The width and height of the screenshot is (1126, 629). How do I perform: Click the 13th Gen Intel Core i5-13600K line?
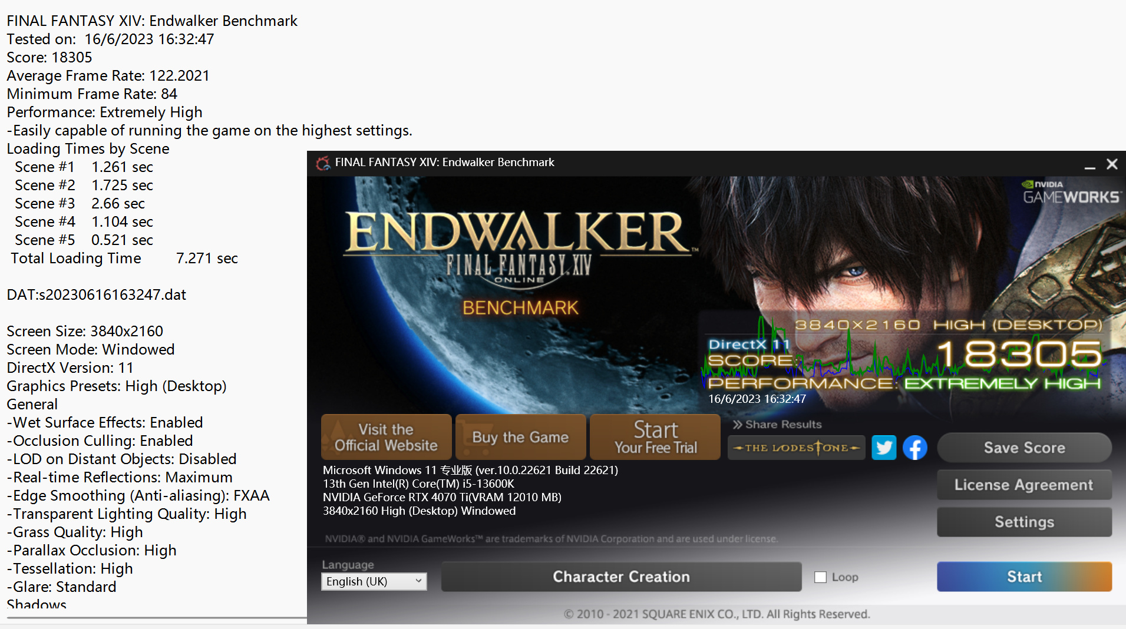[x=418, y=484]
